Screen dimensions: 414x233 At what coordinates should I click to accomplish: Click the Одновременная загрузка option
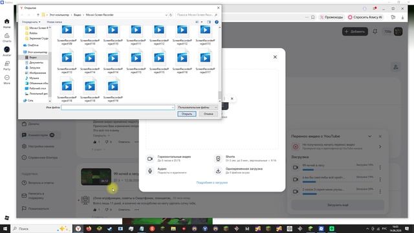click(239, 171)
